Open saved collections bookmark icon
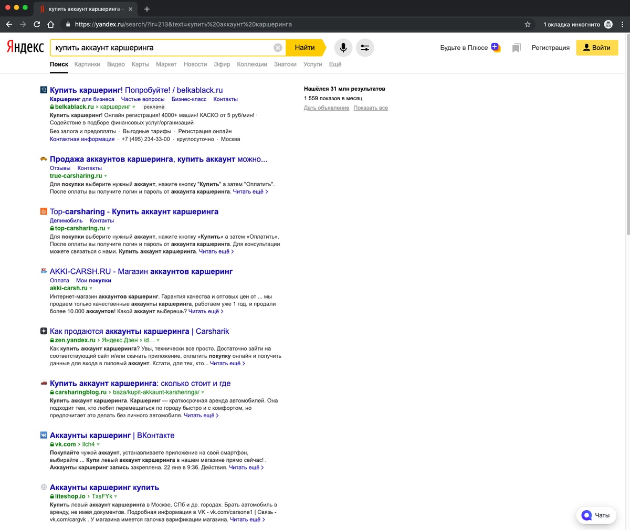Image resolution: width=630 pixels, height=530 pixels. [517, 48]
